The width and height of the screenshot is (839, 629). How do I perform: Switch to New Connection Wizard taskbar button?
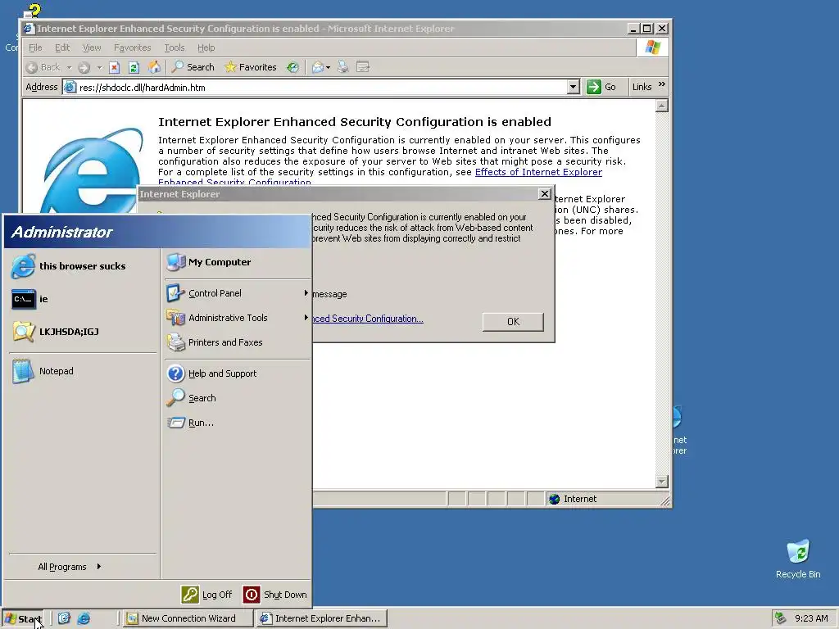tap(188, 618)
